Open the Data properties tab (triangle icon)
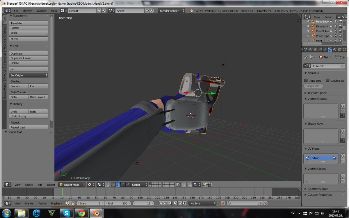 coord(330,50)
